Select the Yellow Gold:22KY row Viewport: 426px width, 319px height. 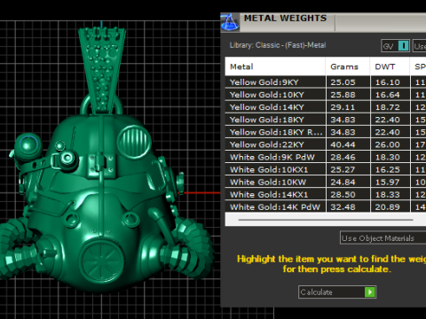click(x=326, y=144)
